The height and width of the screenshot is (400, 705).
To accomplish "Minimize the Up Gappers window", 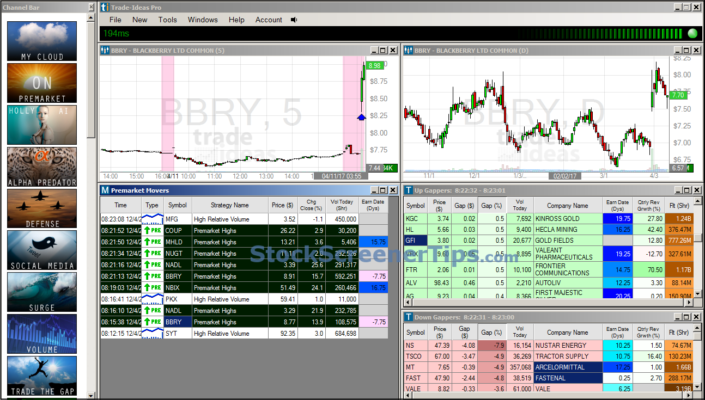I will coord(678,190).
